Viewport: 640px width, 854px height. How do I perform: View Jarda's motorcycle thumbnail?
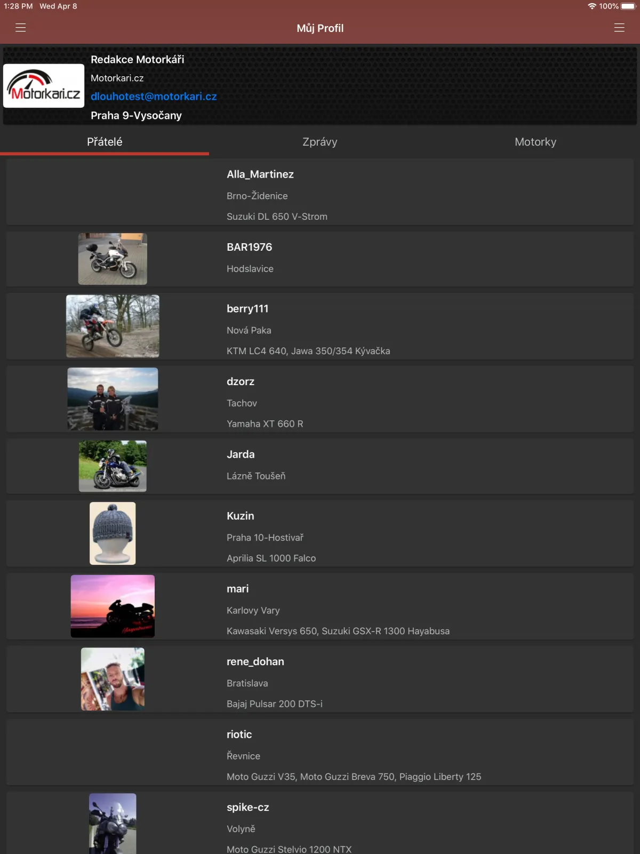[x=113, y=466]
